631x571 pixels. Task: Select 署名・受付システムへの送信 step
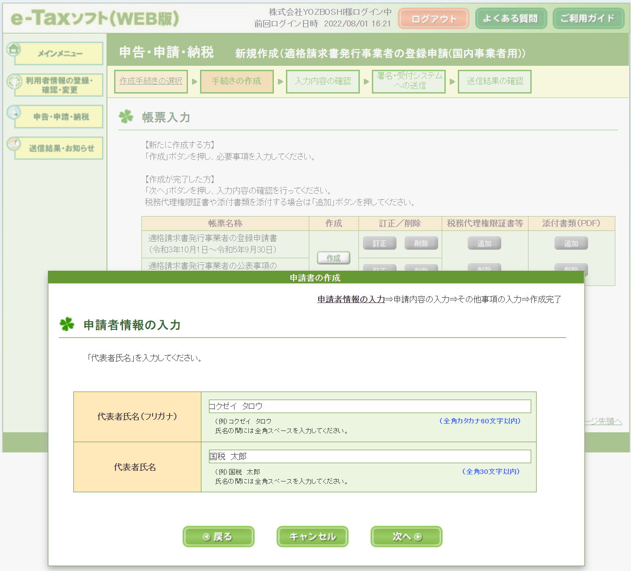click(409, 81)
